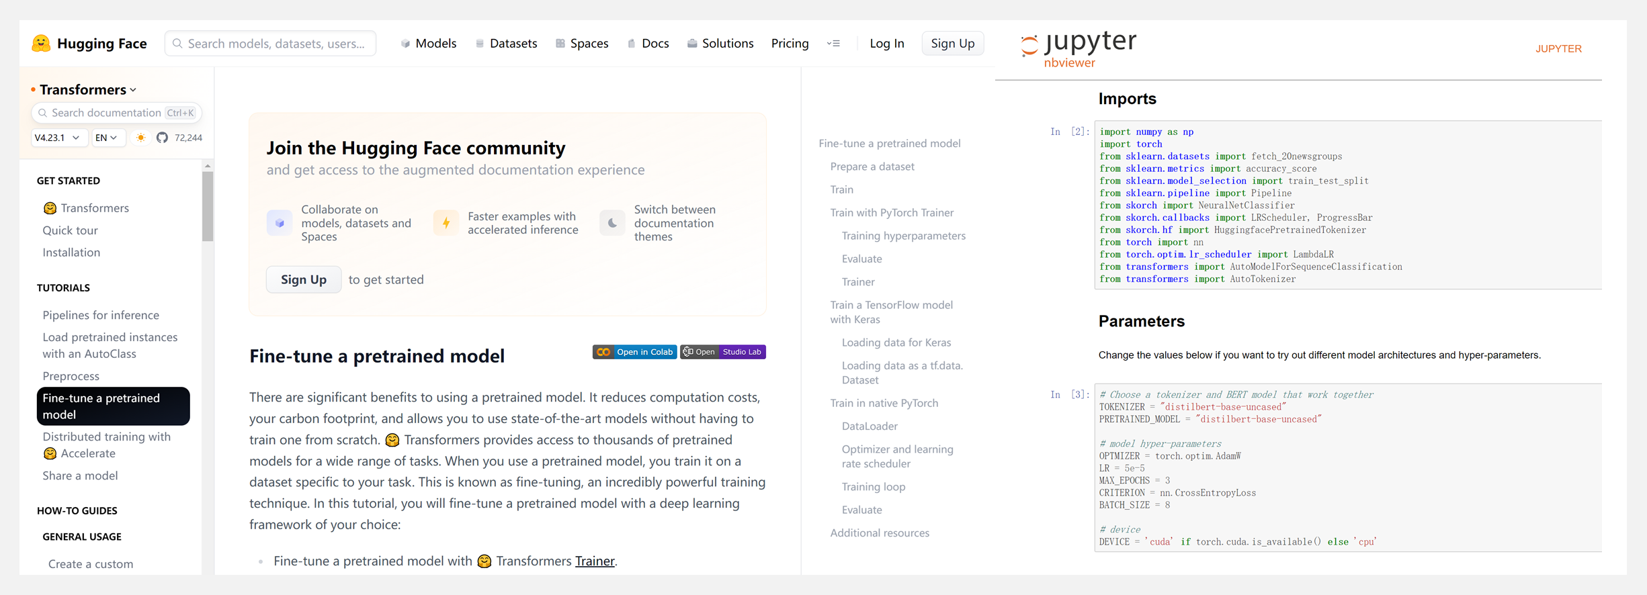Click the Log In link
This screenshot has height=595, width=1647.
[887, 44]
